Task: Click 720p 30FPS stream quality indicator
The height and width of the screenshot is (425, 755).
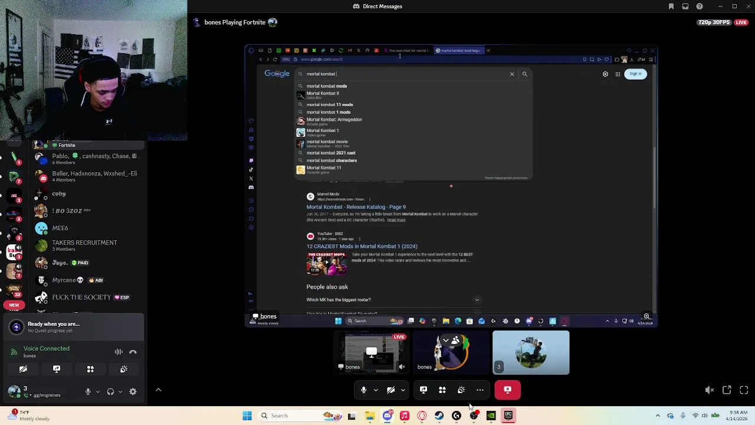Action: [x=715, y=22]
